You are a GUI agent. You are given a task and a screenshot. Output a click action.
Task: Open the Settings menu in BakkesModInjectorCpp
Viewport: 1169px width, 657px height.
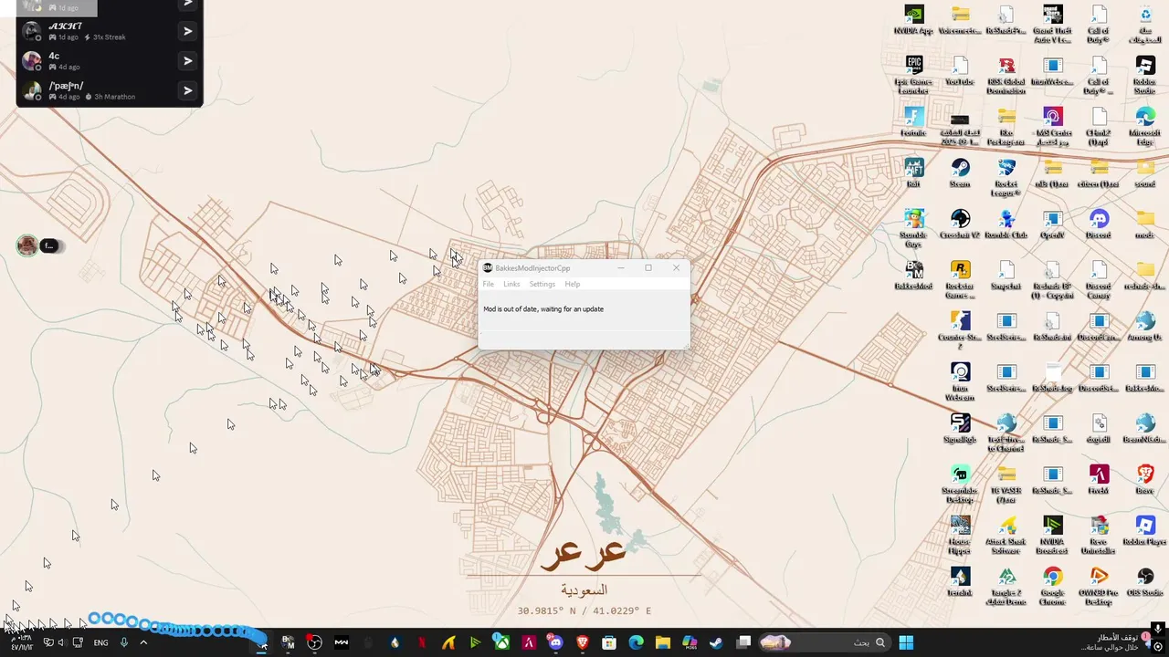542,284
